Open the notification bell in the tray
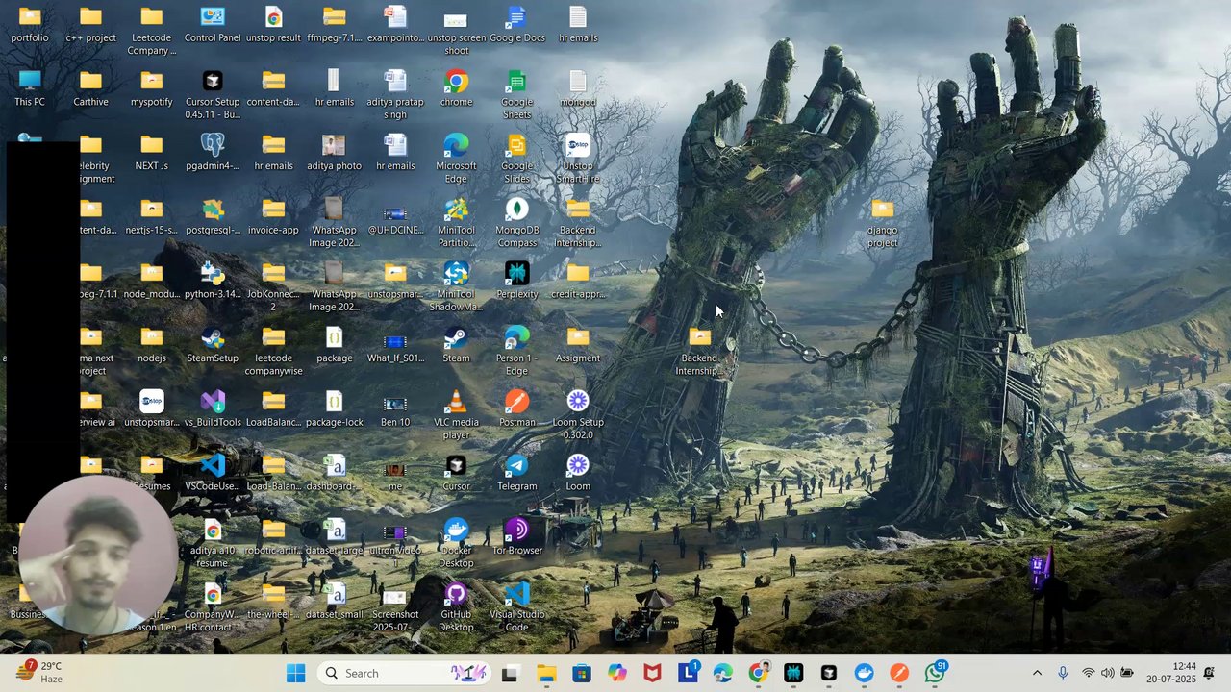Screen dimensions: 1231x692 (1209, 673)
